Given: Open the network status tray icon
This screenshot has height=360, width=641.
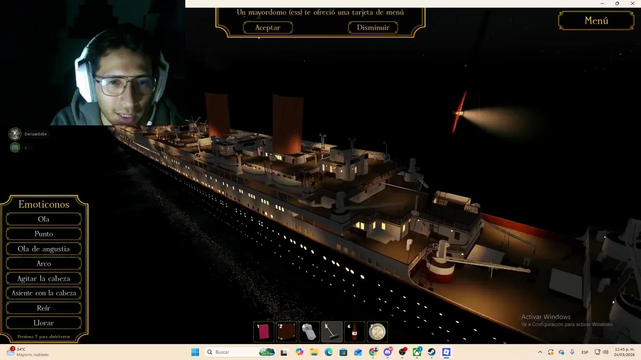Looking at the screenshot, I should point(597,352).
